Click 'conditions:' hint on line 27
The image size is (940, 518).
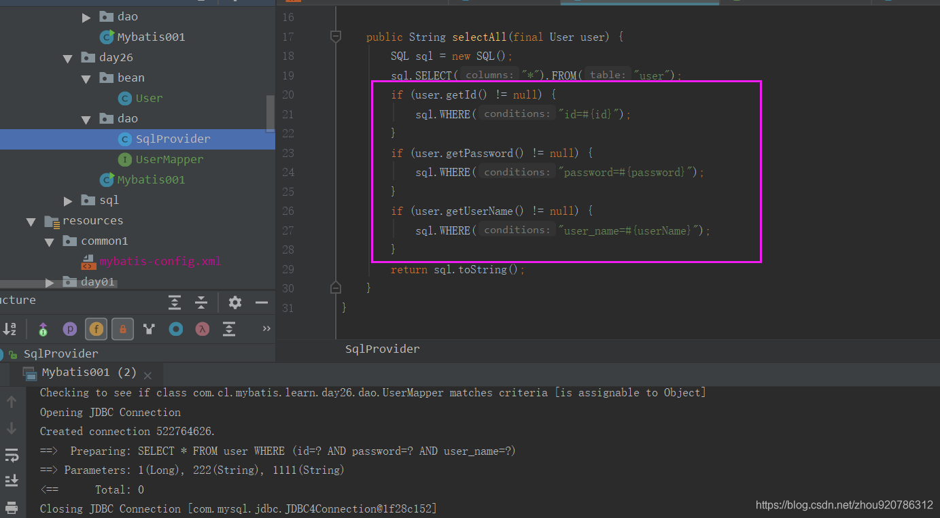point(516,230)
